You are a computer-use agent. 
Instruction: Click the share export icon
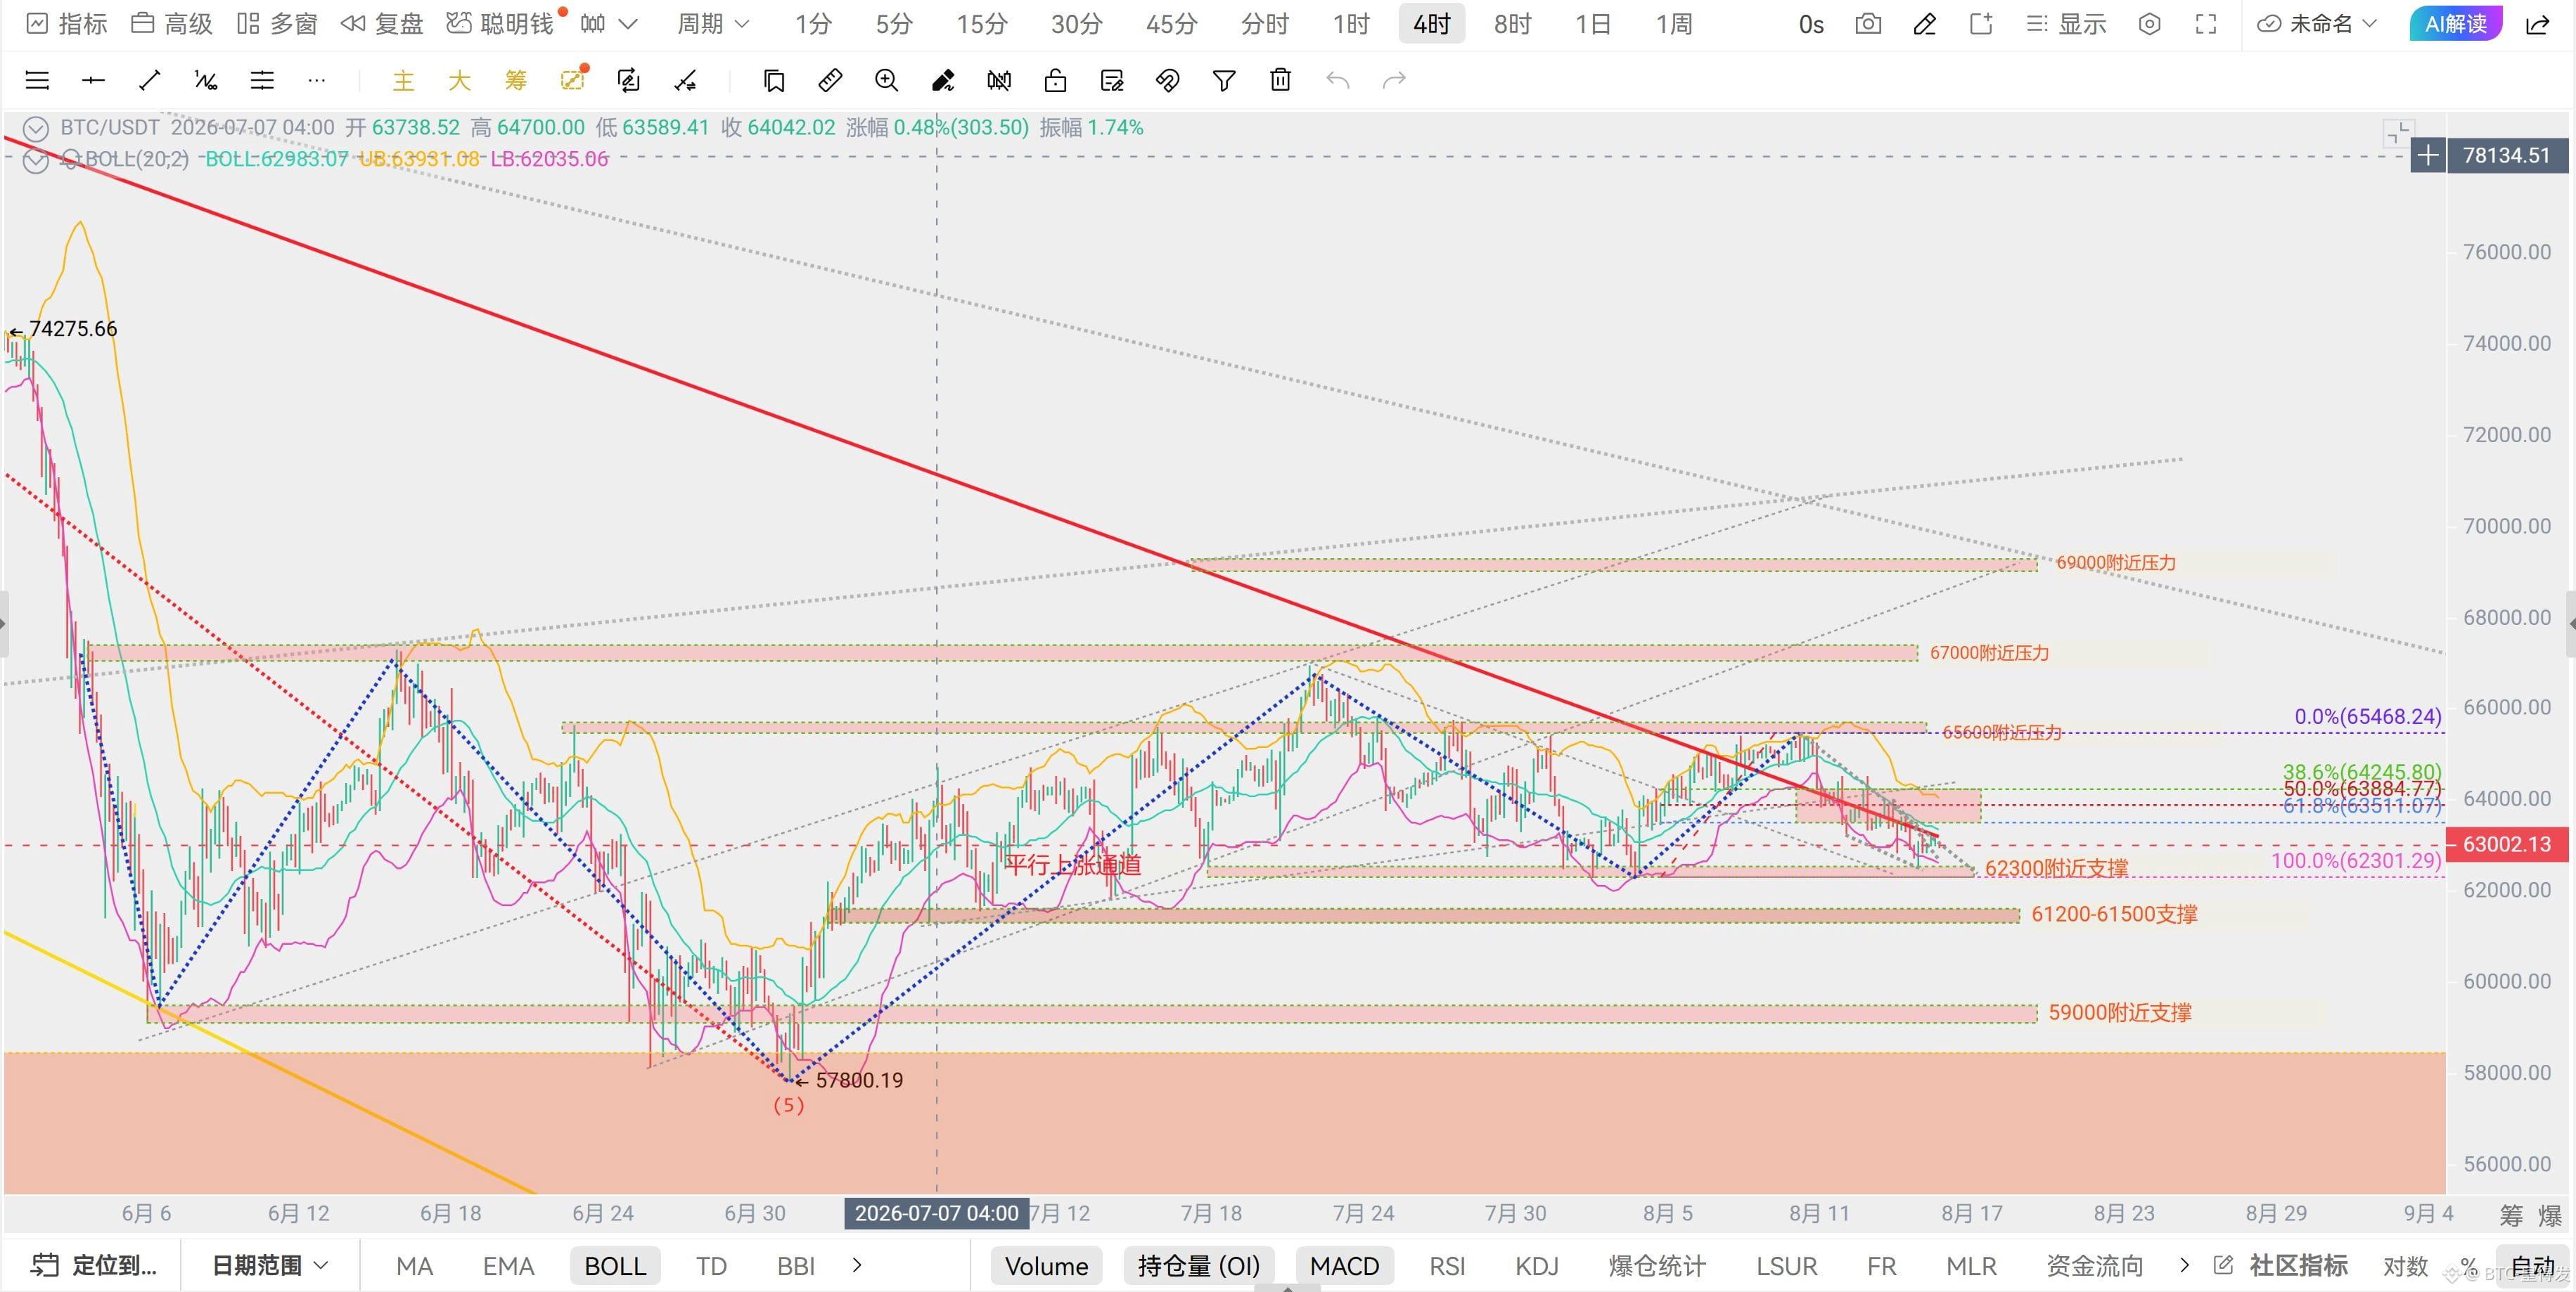pos(2538,24)
